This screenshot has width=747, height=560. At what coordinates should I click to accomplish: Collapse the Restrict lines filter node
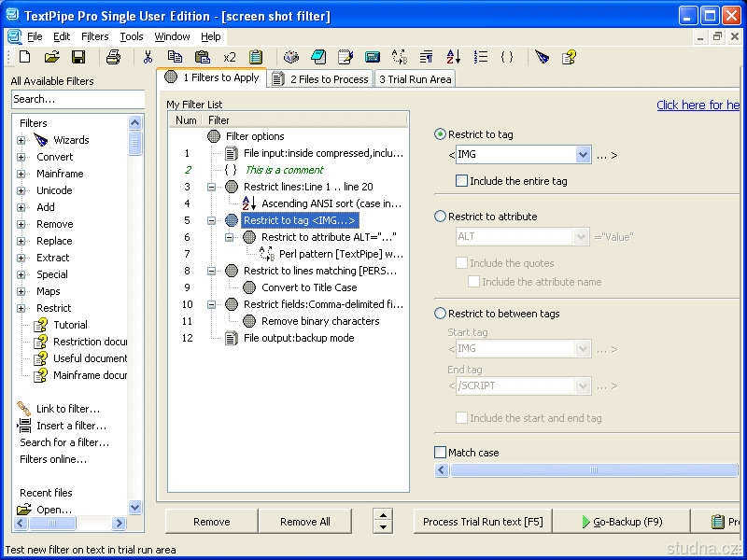click(x=211, y=187)
